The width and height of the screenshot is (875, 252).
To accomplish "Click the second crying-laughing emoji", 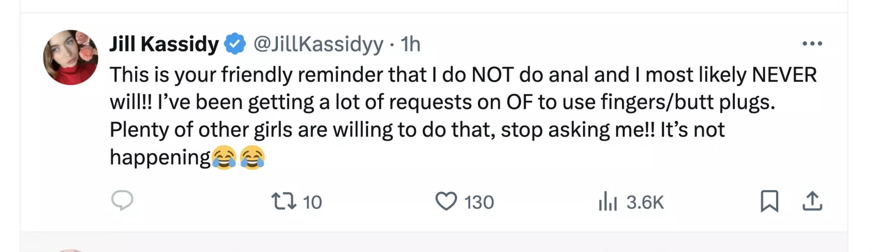I will click(x=252, y=157).
